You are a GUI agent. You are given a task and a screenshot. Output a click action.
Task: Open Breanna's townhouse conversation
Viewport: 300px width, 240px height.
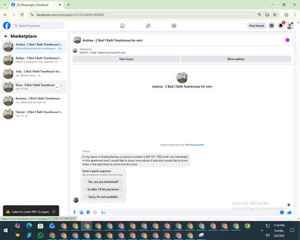34,100
